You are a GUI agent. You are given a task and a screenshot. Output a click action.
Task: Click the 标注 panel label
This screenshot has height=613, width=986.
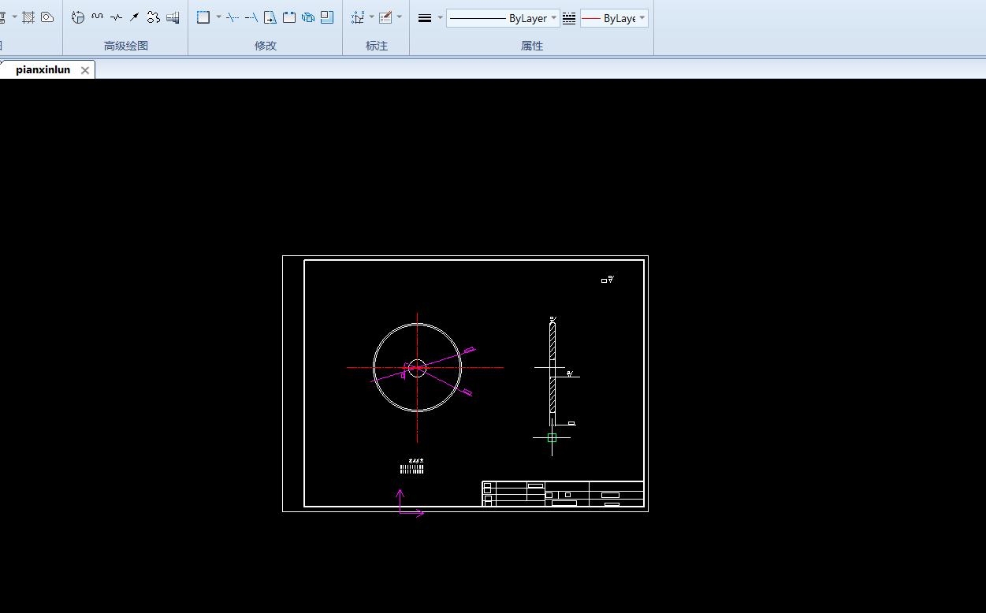click(377, 46)
